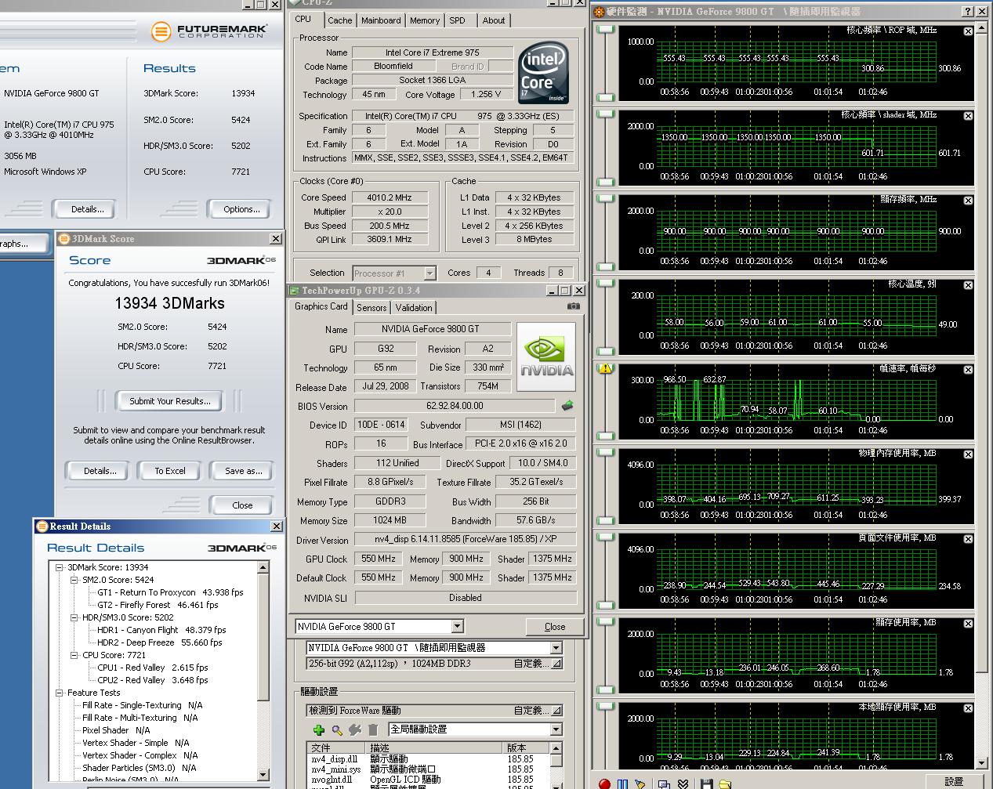This screenshot has width=993, height=789.
Task: Click the 自定義 triangle next to 256-bit G92
Action: click(556, 664)
